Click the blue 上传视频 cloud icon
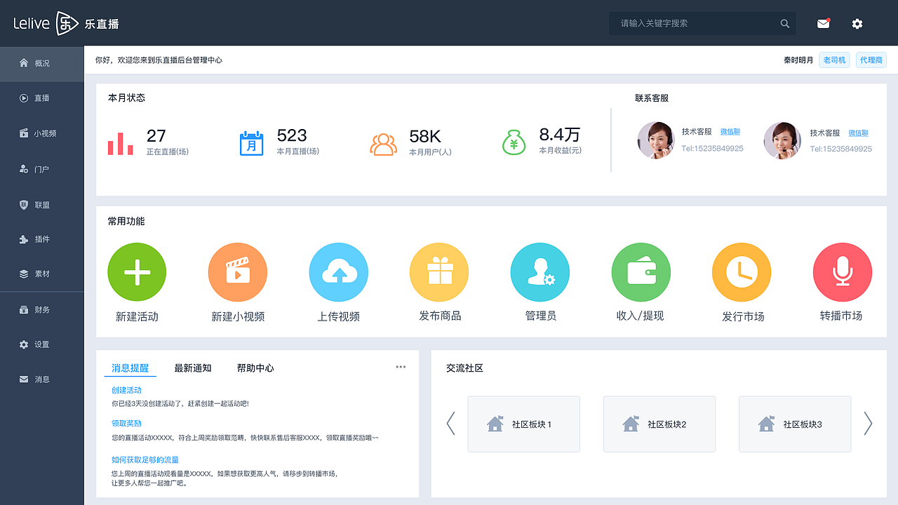Image resolution: width=898 pixels, height=505 pixels. point(339,272)
